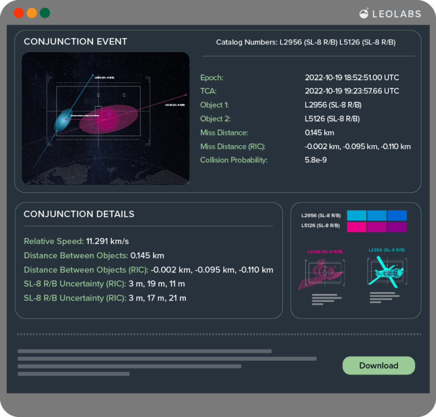Select the cyan swatch for L2956
436x417 pixels.
point(356,216)
